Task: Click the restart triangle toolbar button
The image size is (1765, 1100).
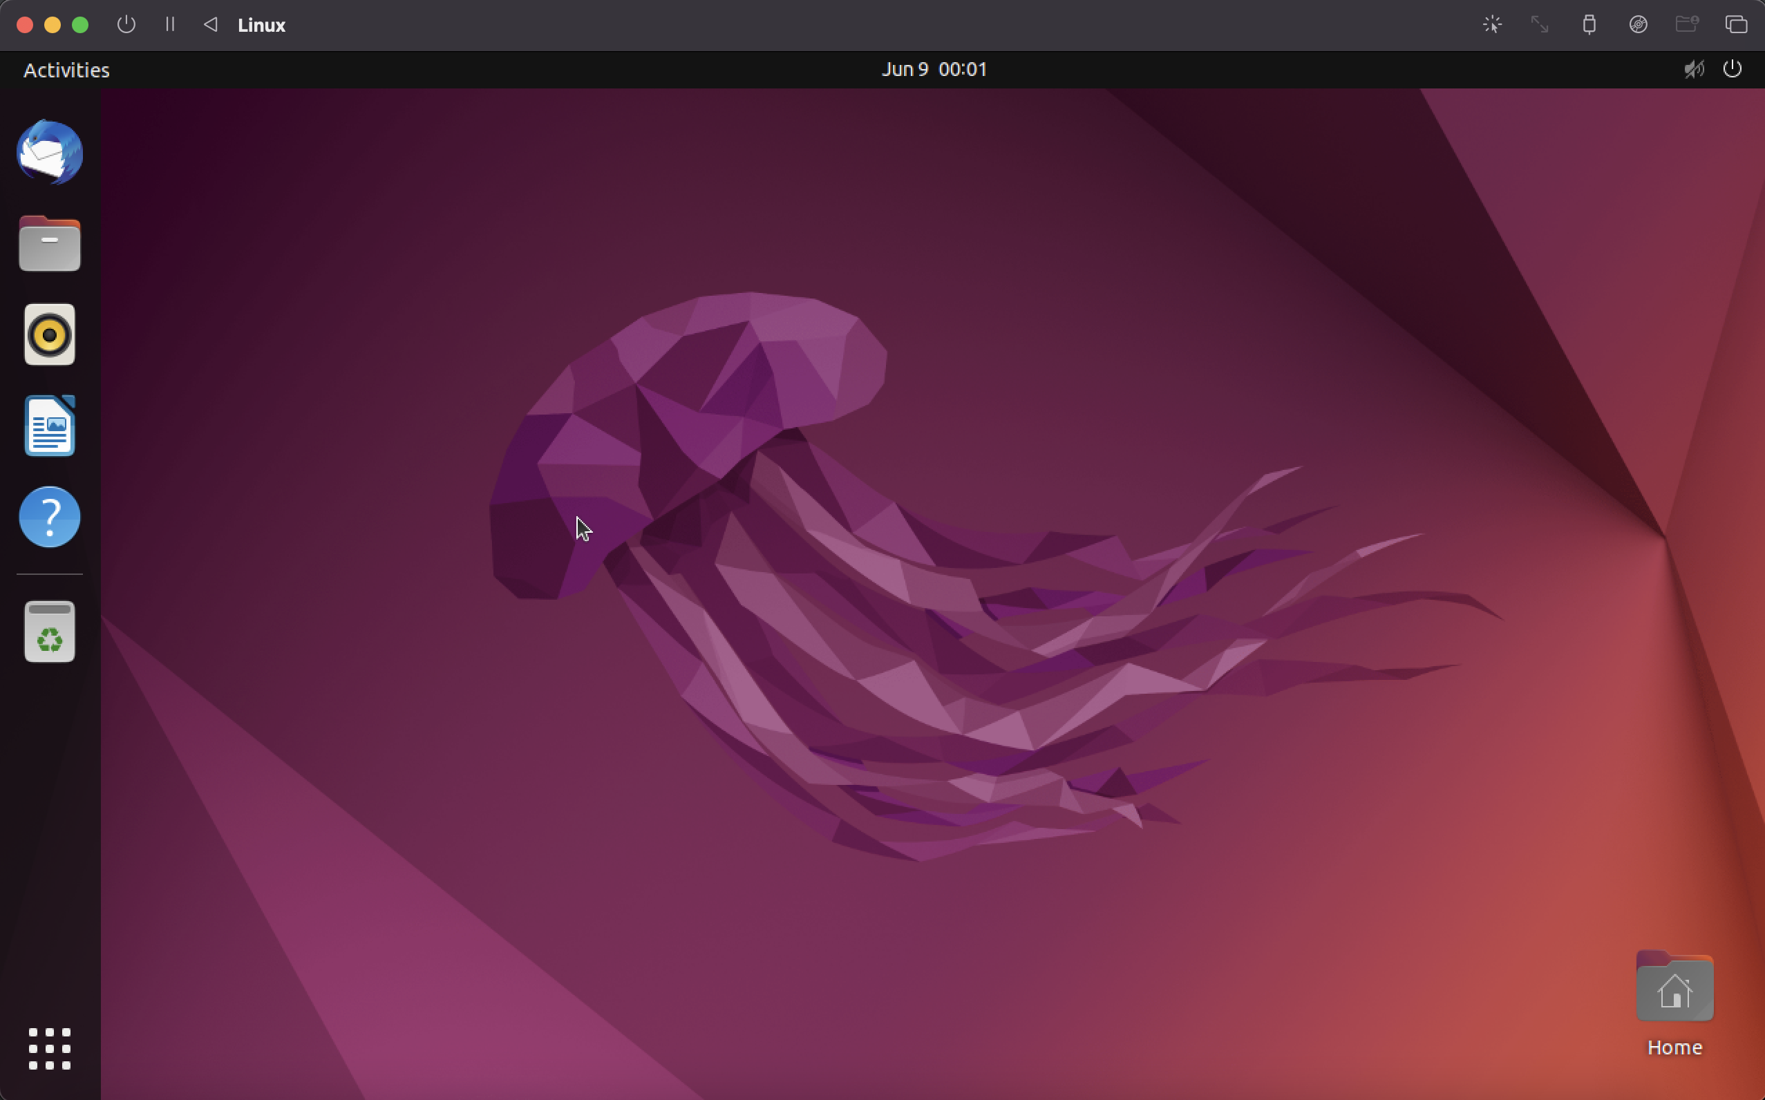Action: click(x=210, y=25)
